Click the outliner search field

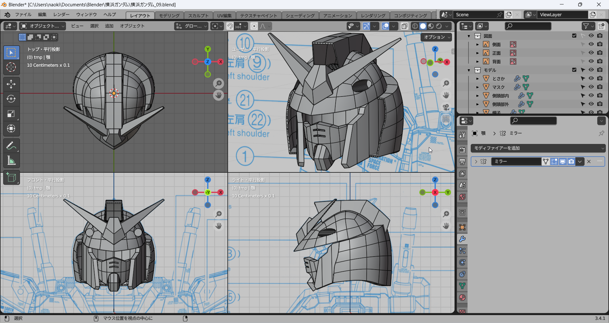point(528,26)
